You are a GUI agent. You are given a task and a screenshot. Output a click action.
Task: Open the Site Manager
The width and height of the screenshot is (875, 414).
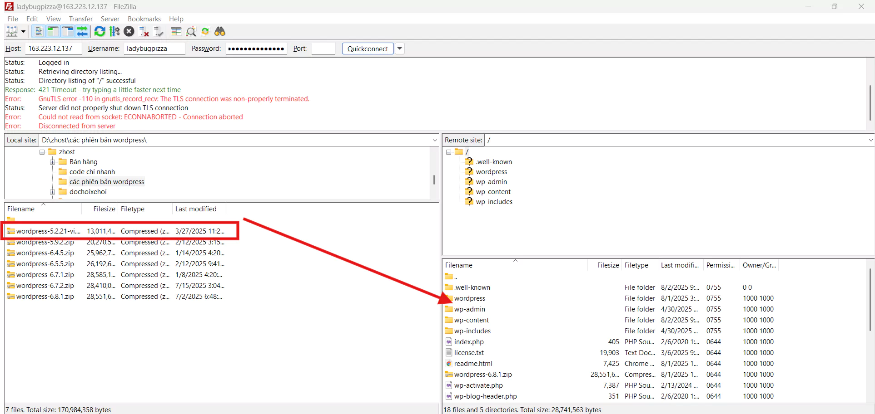click(12, 31)
